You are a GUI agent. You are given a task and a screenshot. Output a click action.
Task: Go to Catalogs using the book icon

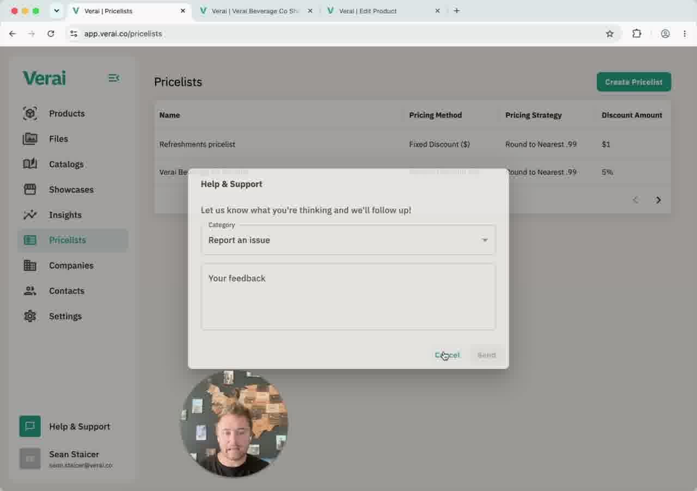coord(30,164)
